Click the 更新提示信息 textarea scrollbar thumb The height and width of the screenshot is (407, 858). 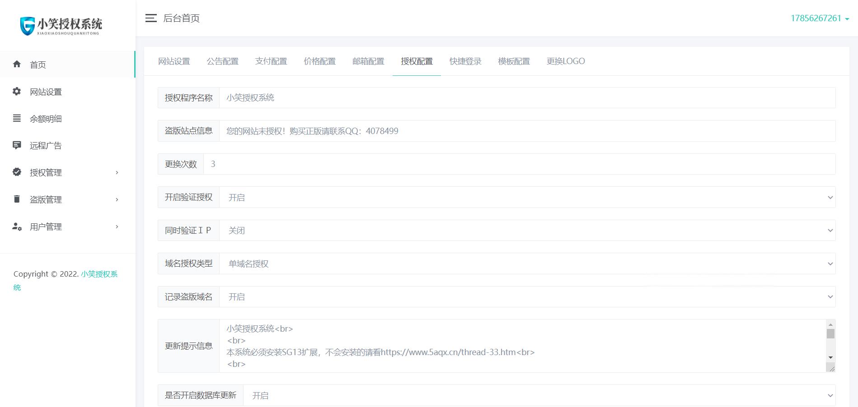coord(830,333)
